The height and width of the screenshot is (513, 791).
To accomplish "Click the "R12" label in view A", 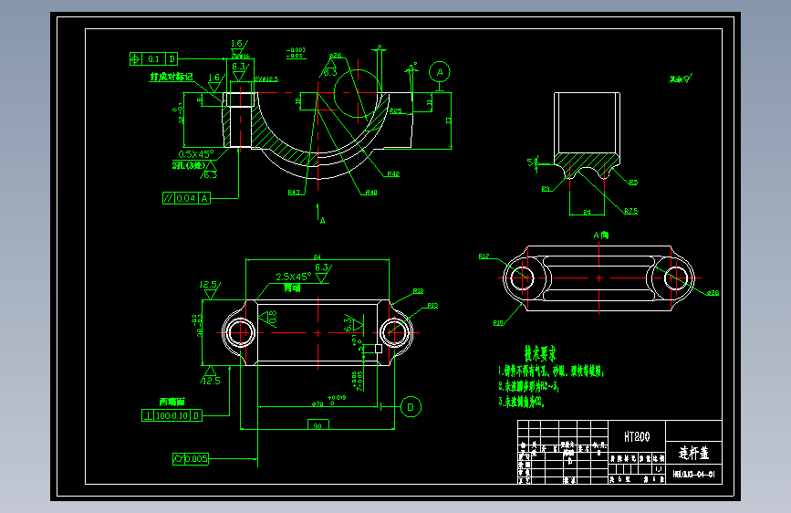I will [x=484, y=256].
